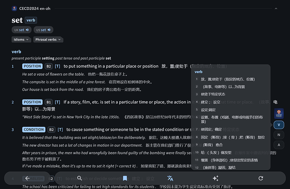Click the CECD2024 dictionary icon in header

[x=15, y=8]
